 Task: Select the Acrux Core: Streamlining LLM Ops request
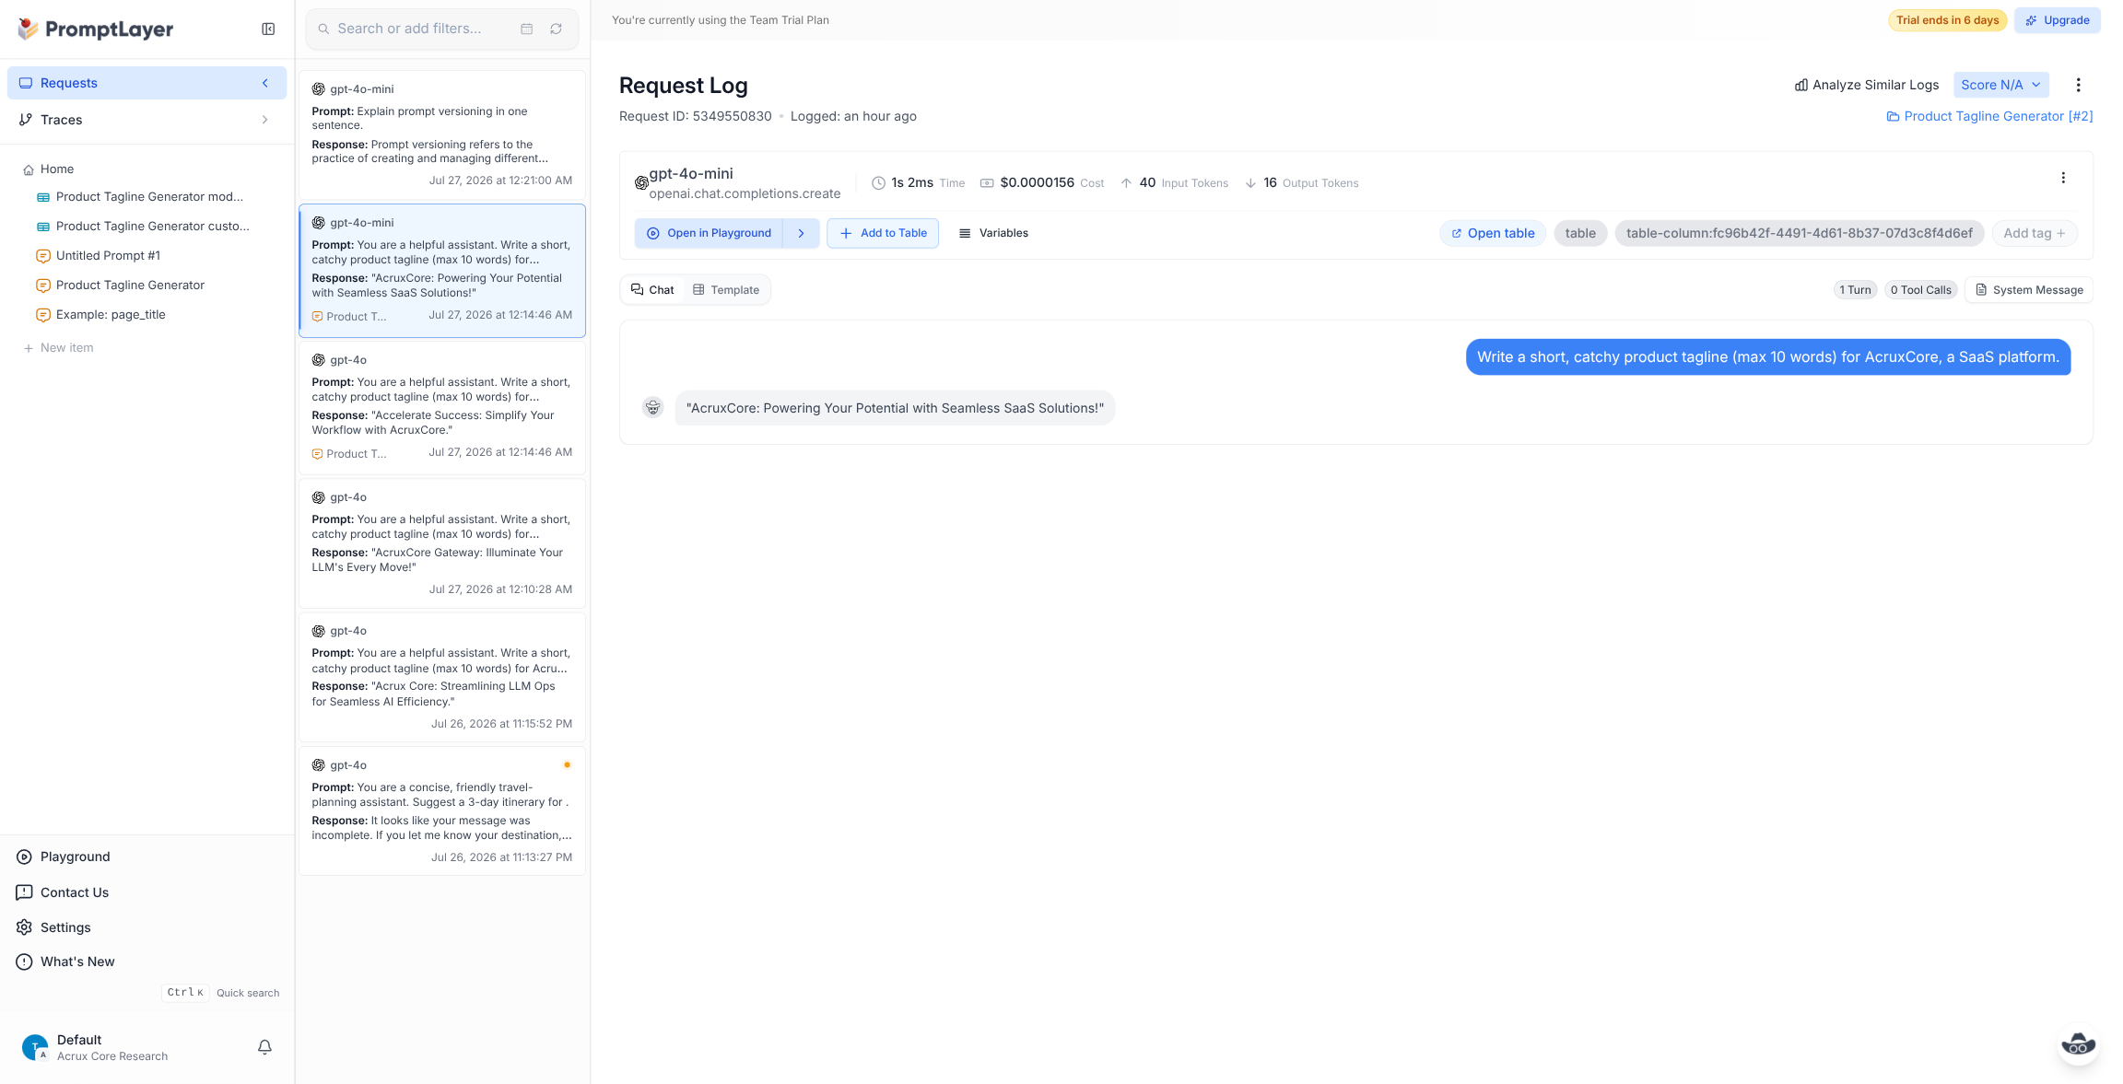(442, 677)
